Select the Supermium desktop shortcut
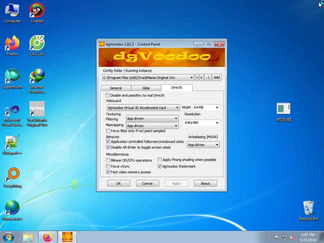Viewport: 324px width, 243px height. tap(12, 79)
